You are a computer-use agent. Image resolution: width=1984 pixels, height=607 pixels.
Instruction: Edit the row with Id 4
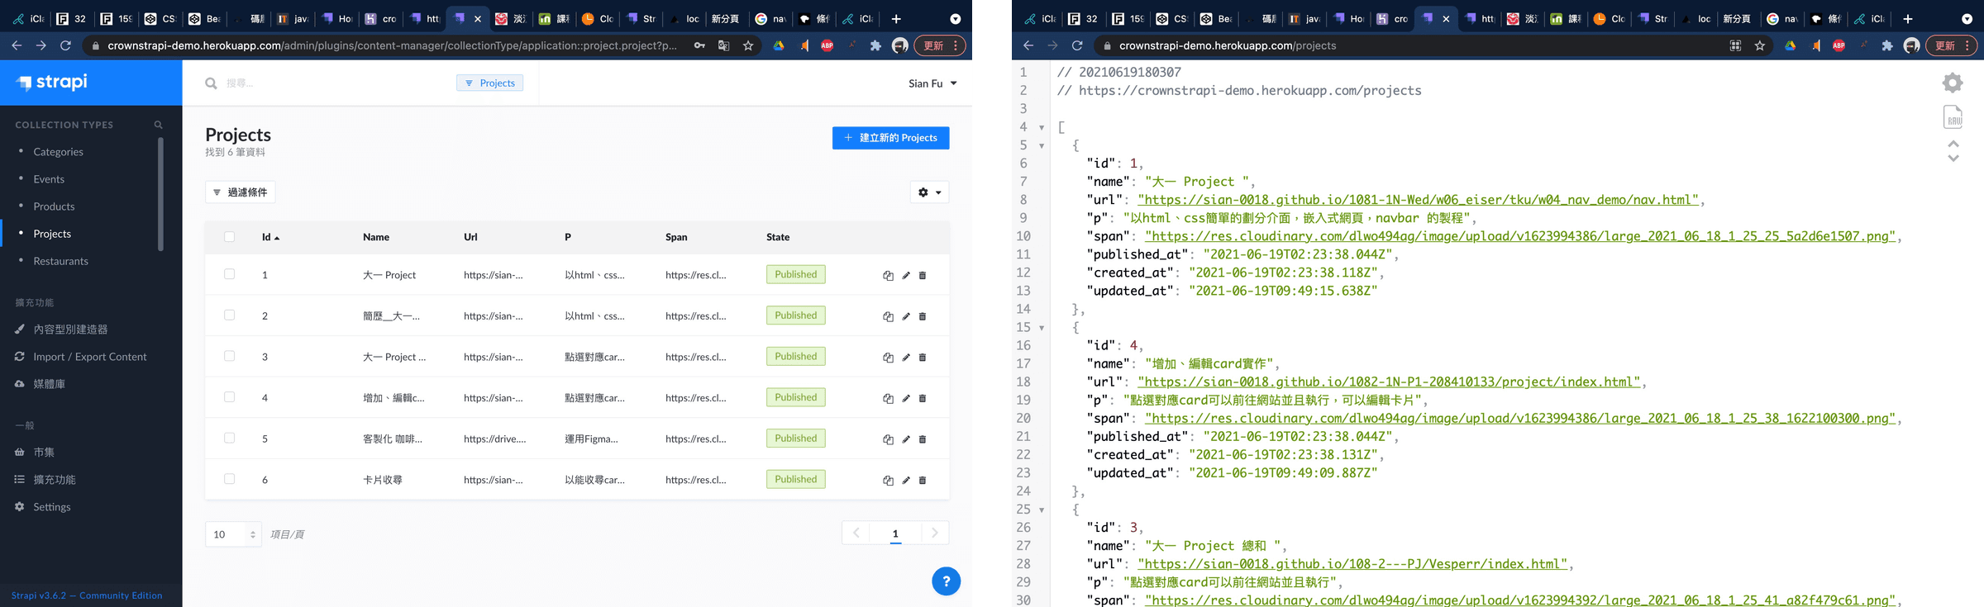(906, 398)
